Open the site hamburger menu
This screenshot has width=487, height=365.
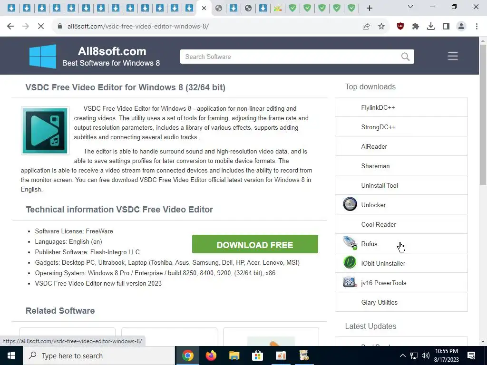[453, 56]
